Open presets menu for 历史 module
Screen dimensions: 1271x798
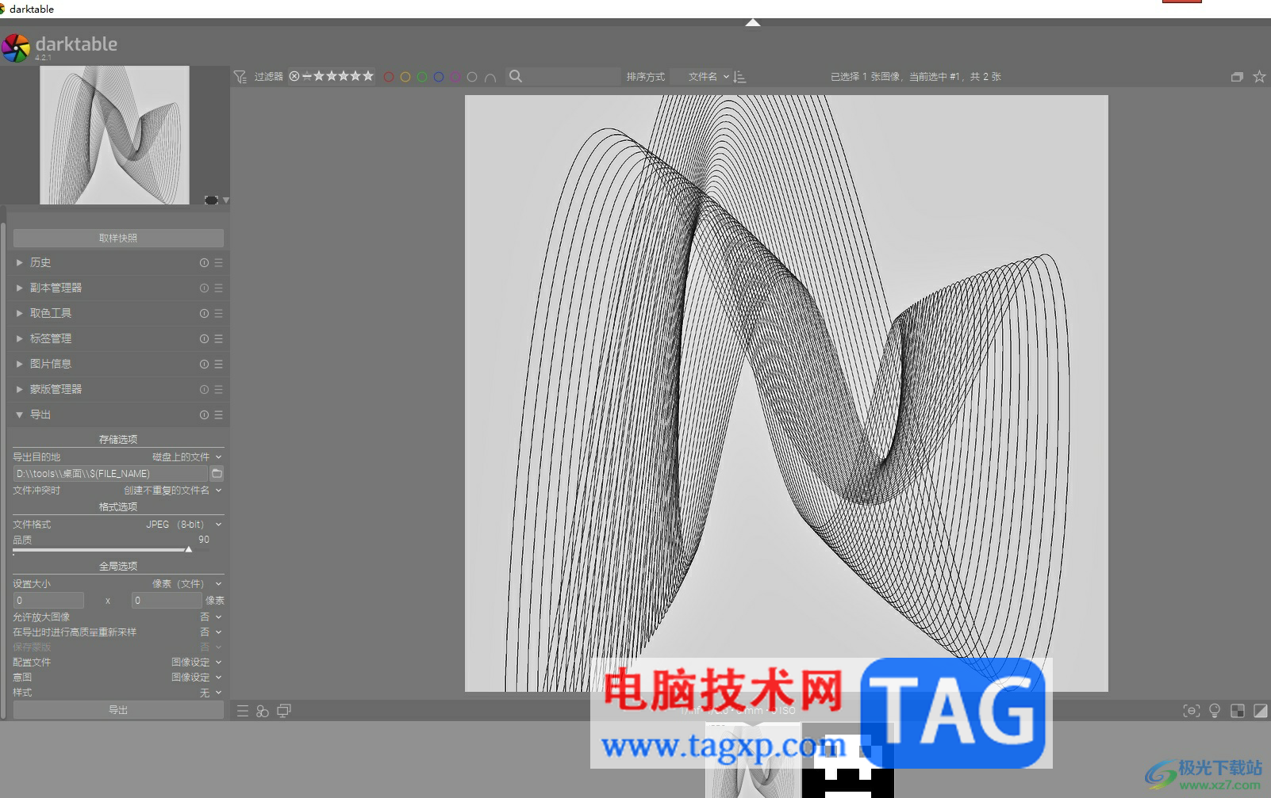(x=218, y=262)
